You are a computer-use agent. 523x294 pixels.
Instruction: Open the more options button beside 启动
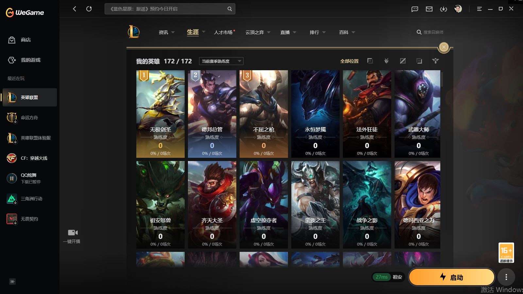[x=506, y=277]
